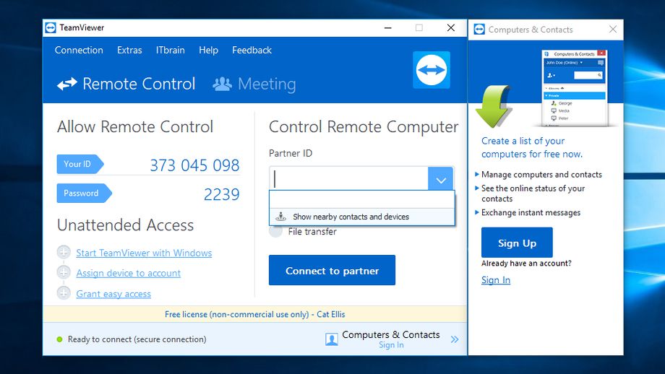Click the Your ID number 373 045 098

[x=194, y=165]
